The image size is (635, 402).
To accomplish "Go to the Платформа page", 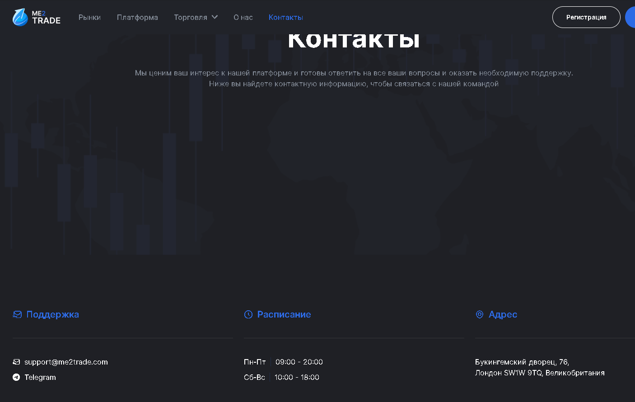I will pos(137,17).
